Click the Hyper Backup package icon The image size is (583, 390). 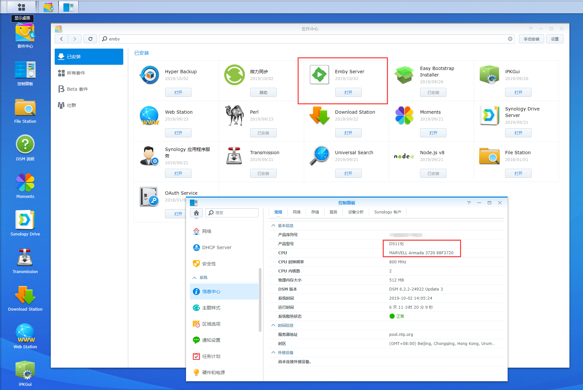pos(149,75)
